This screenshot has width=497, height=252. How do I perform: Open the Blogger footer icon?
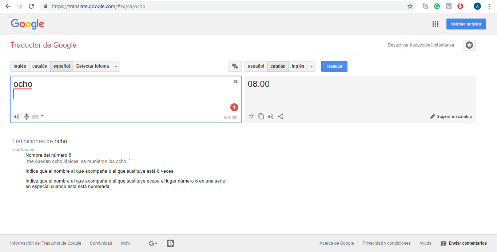[x=171, y=243]
